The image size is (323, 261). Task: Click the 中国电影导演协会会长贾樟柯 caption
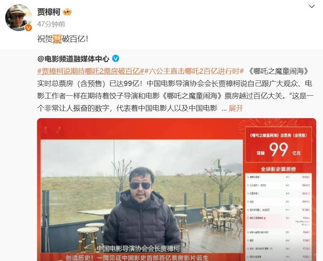click(x=138, y=249)
